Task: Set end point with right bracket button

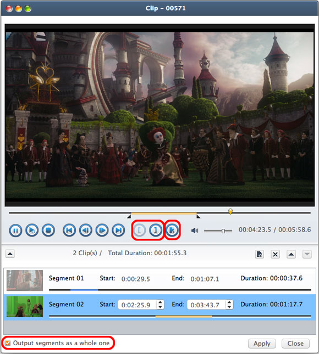Action: pos(156,231)
